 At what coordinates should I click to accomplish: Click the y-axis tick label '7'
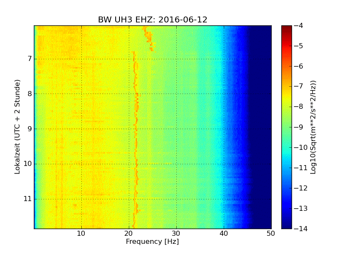tap(30, 58)
